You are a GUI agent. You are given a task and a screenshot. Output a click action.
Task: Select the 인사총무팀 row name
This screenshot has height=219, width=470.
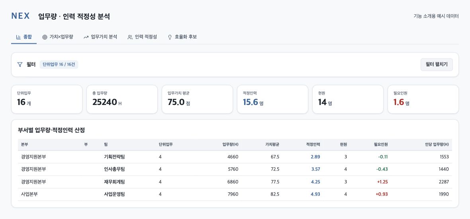[x=114, y=169]
